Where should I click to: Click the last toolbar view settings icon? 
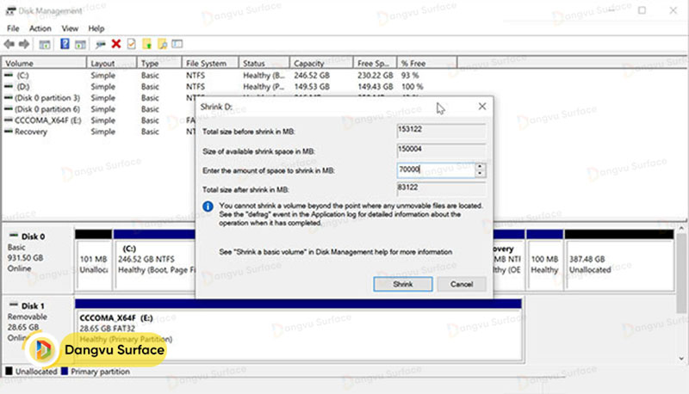(x=177, y=43)
